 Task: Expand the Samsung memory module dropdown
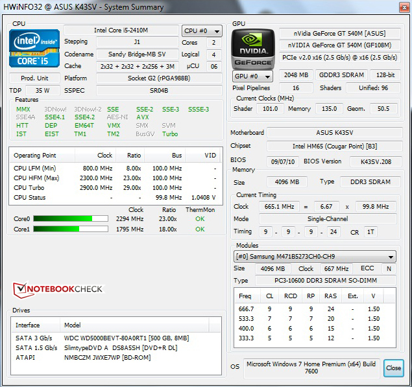pyautogui.click(x=315, y=257)
